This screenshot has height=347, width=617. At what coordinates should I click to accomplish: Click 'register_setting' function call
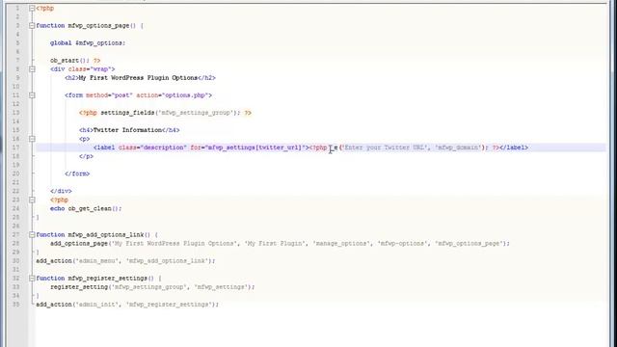coord(79,287)
